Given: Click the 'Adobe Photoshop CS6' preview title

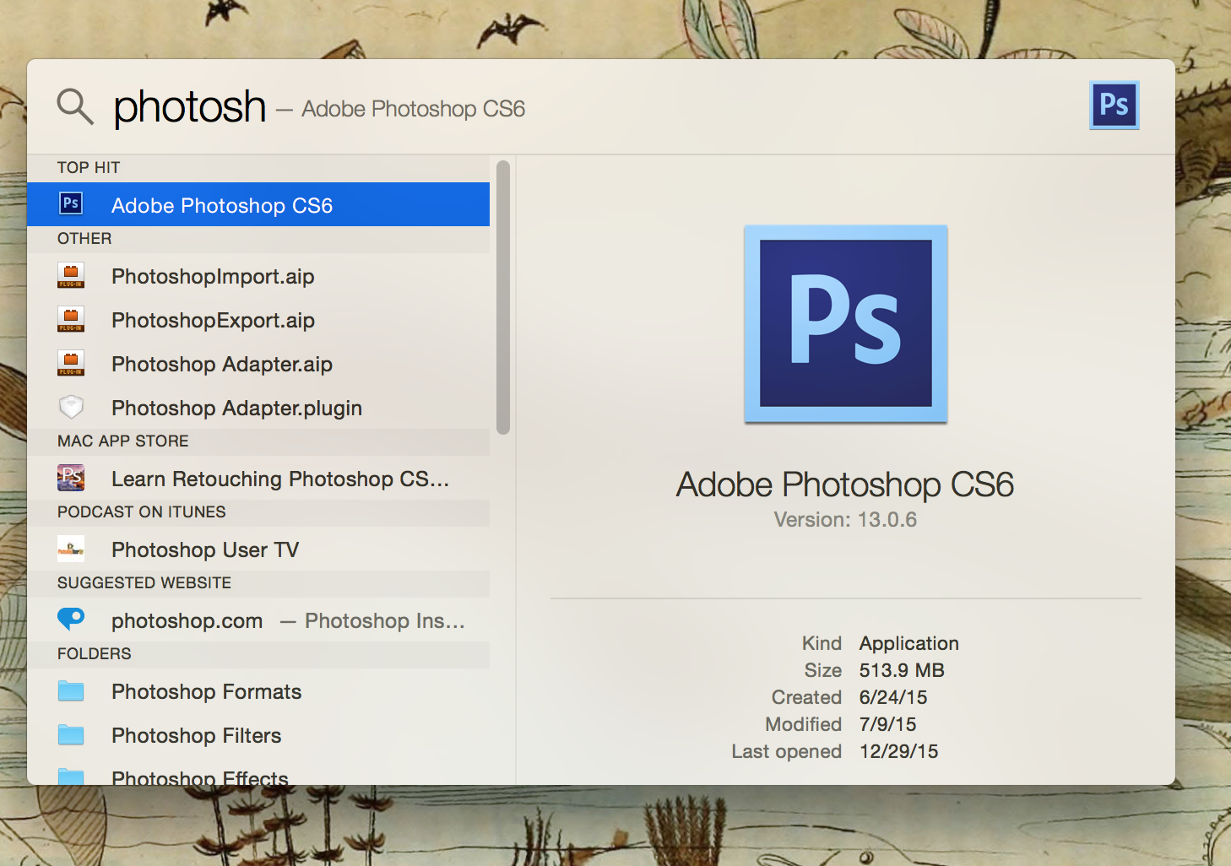Looking at the screenshot, I should point(845,484).
